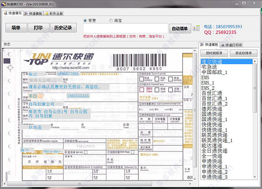Select 中国邮政_1 in the template list

pos(227,72)
